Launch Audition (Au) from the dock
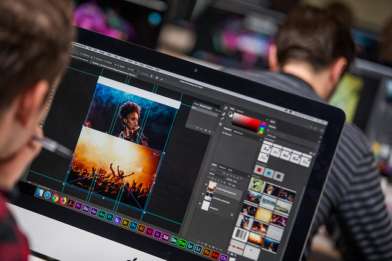The image size is (392, 261). tap(102, 215)
